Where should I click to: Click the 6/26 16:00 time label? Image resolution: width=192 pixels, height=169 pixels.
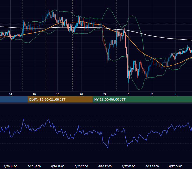[x=34, y=166]
